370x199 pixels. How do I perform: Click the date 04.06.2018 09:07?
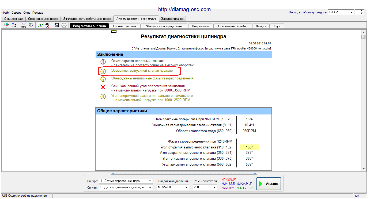pyautogui.click(x=260, y=43)
